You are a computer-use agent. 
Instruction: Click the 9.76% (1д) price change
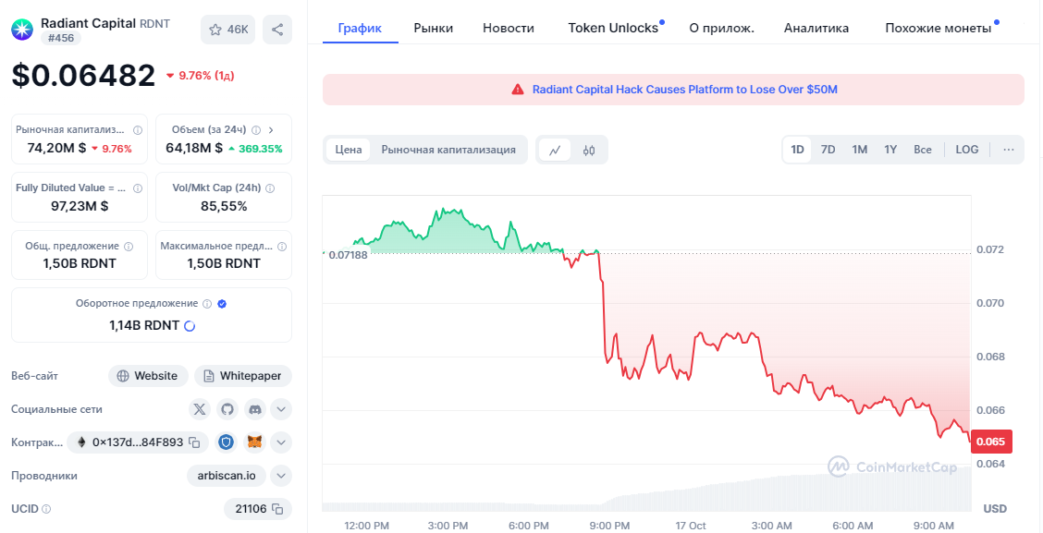[201, 76]
